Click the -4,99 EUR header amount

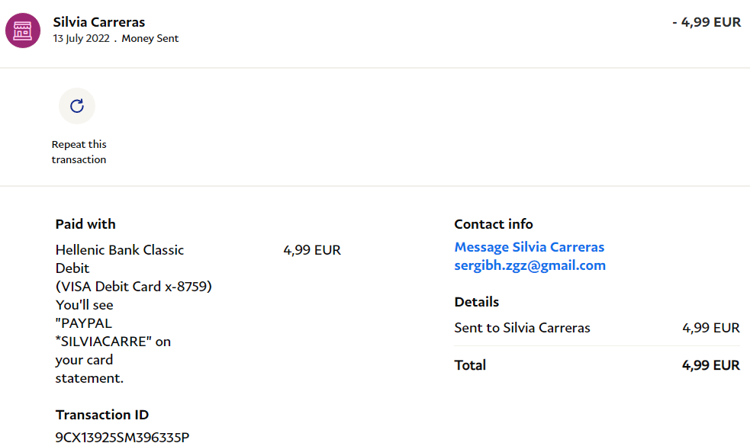(706, 22)
